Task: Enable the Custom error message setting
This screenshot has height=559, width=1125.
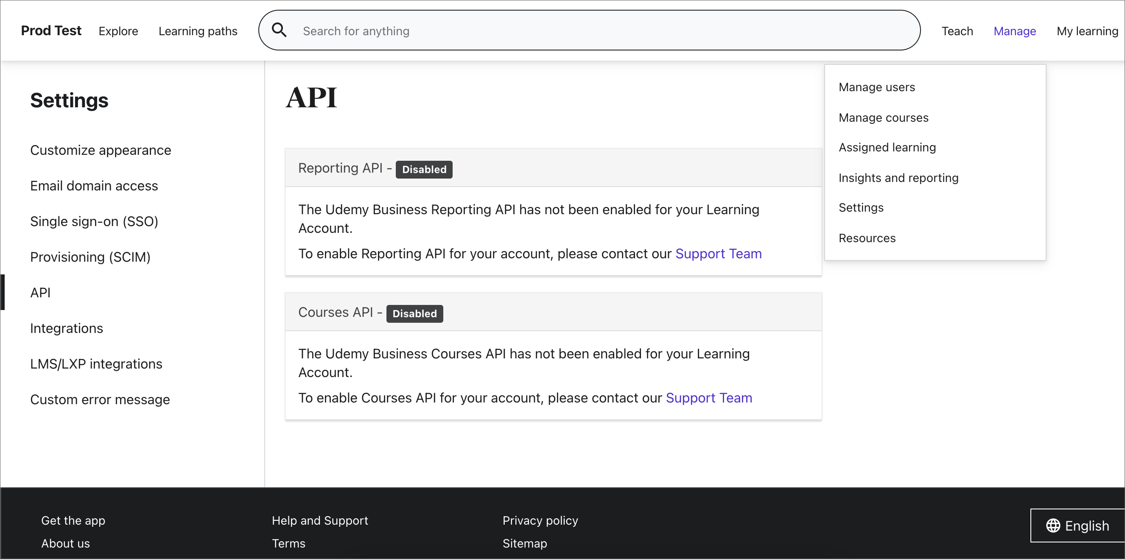Action: pyautogui.click(x=100, y=399)
